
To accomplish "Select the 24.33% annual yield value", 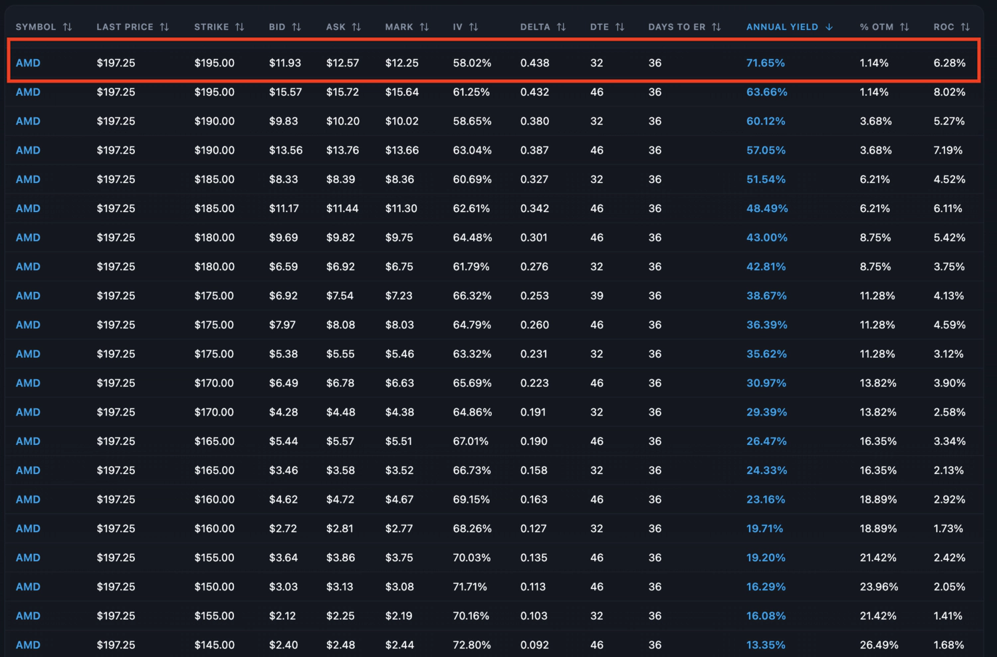I will (766, 470).
